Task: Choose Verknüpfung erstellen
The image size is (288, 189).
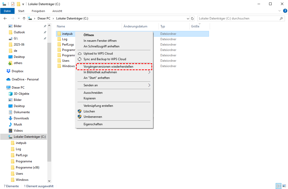Action: tap(114, 106)
